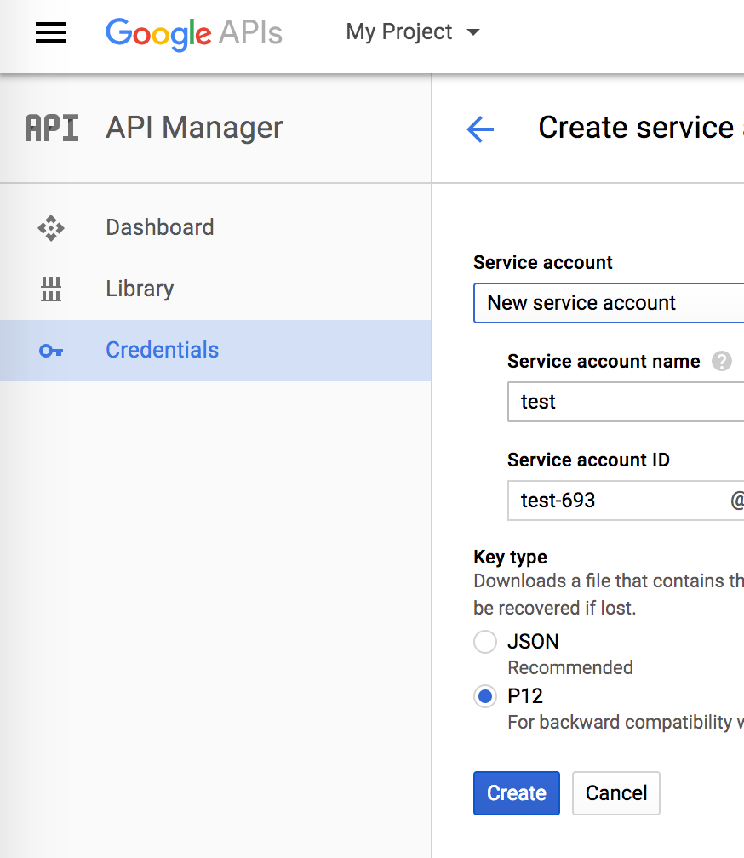
Task: Click the project dropdown arrow
Action: [473, 32]
